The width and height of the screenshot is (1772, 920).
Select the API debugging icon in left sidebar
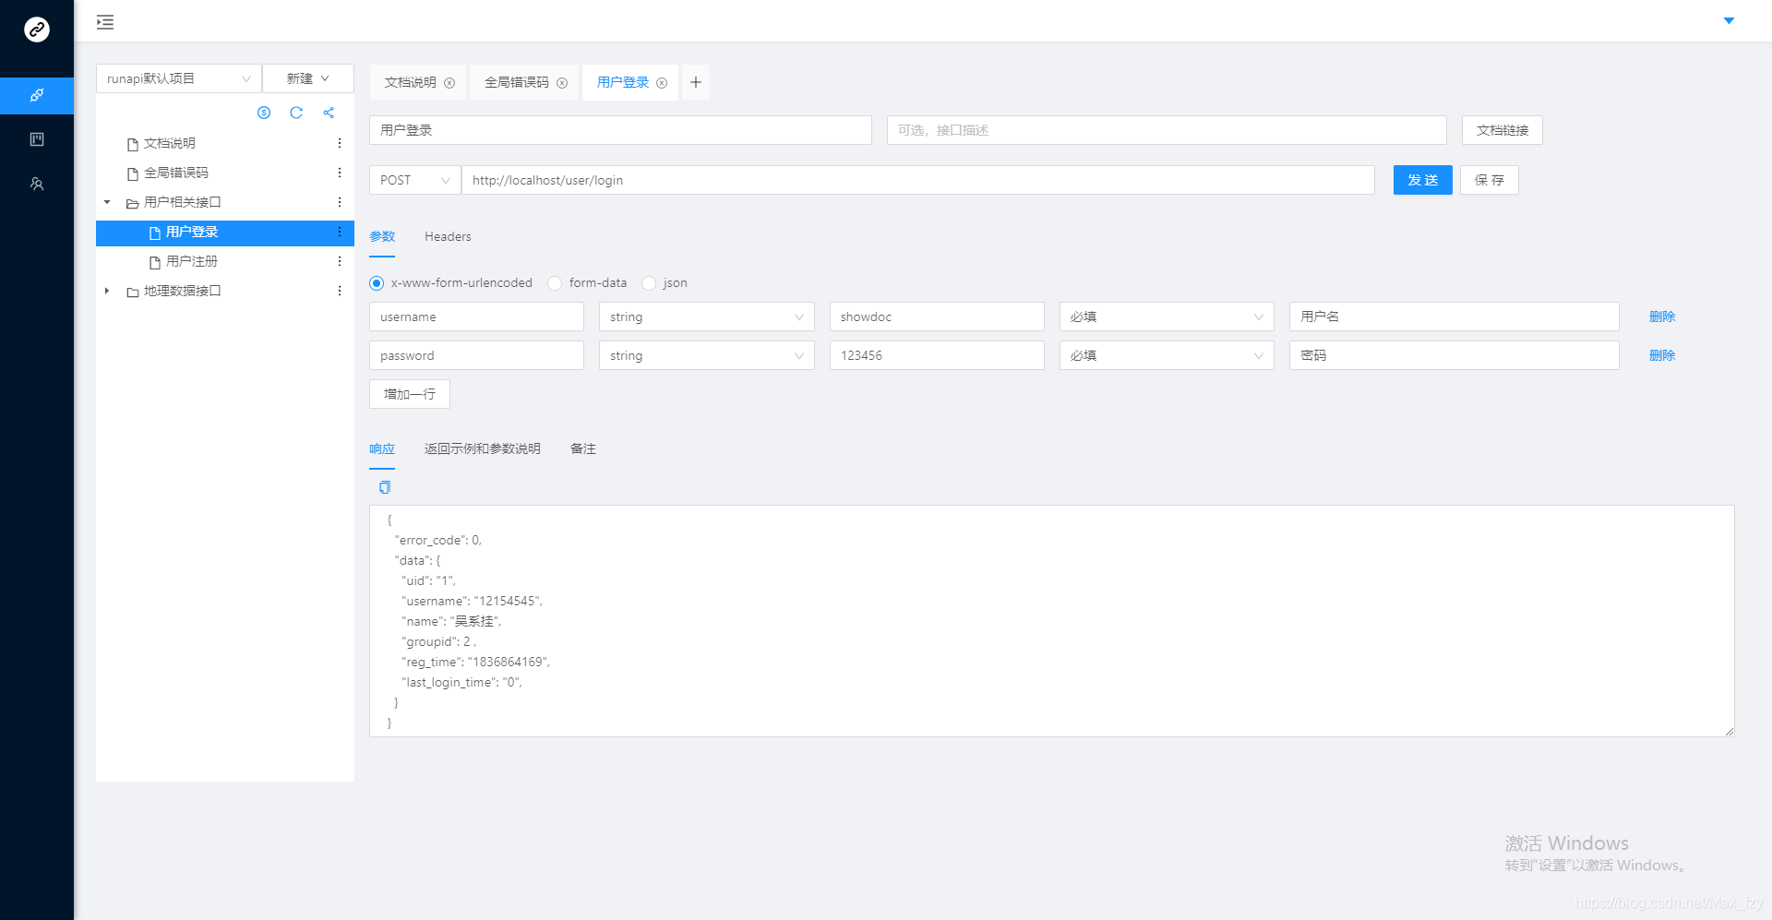pos(37,95)
